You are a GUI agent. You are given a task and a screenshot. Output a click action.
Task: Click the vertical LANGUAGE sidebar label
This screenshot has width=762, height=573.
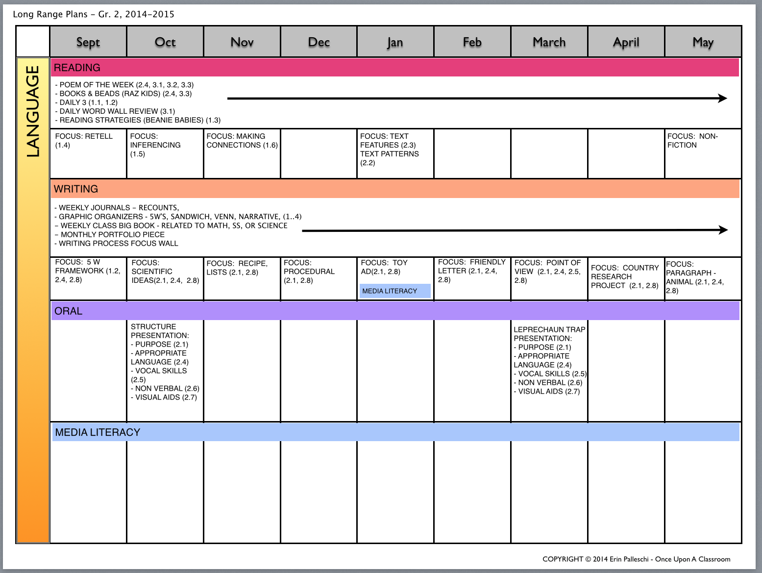pos(33,111)
